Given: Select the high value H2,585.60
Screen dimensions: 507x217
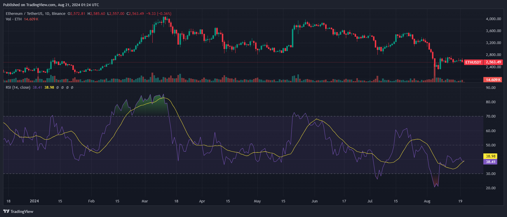Looking at the screenshot, I should 96,14.
